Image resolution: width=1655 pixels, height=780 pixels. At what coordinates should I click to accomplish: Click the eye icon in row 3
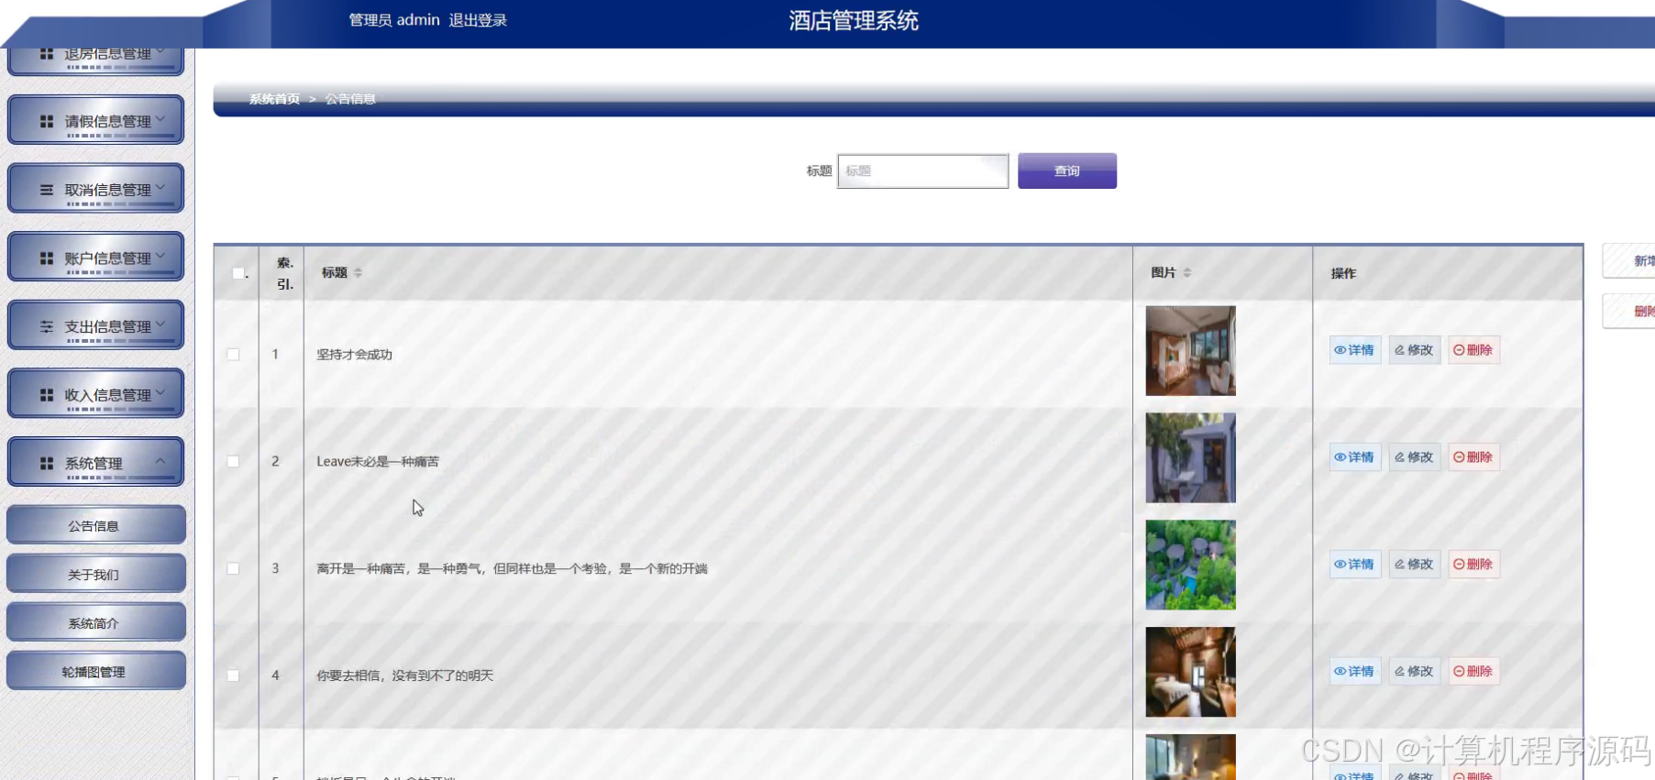tap(1341, 565)
